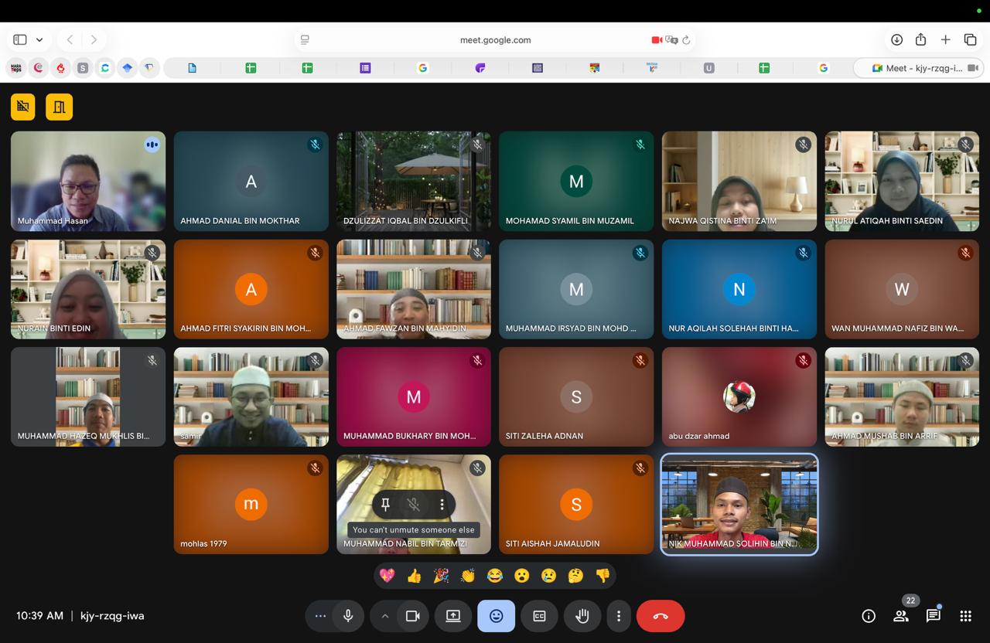Toggle the camera on or off
990x643 pixels.
413,616
